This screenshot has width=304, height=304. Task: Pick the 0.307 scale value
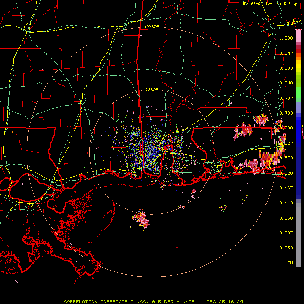(286, 233)
